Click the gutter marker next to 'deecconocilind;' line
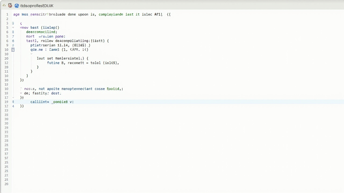The width and height of the screenshot is (344, 193). [x=13, y=32]
